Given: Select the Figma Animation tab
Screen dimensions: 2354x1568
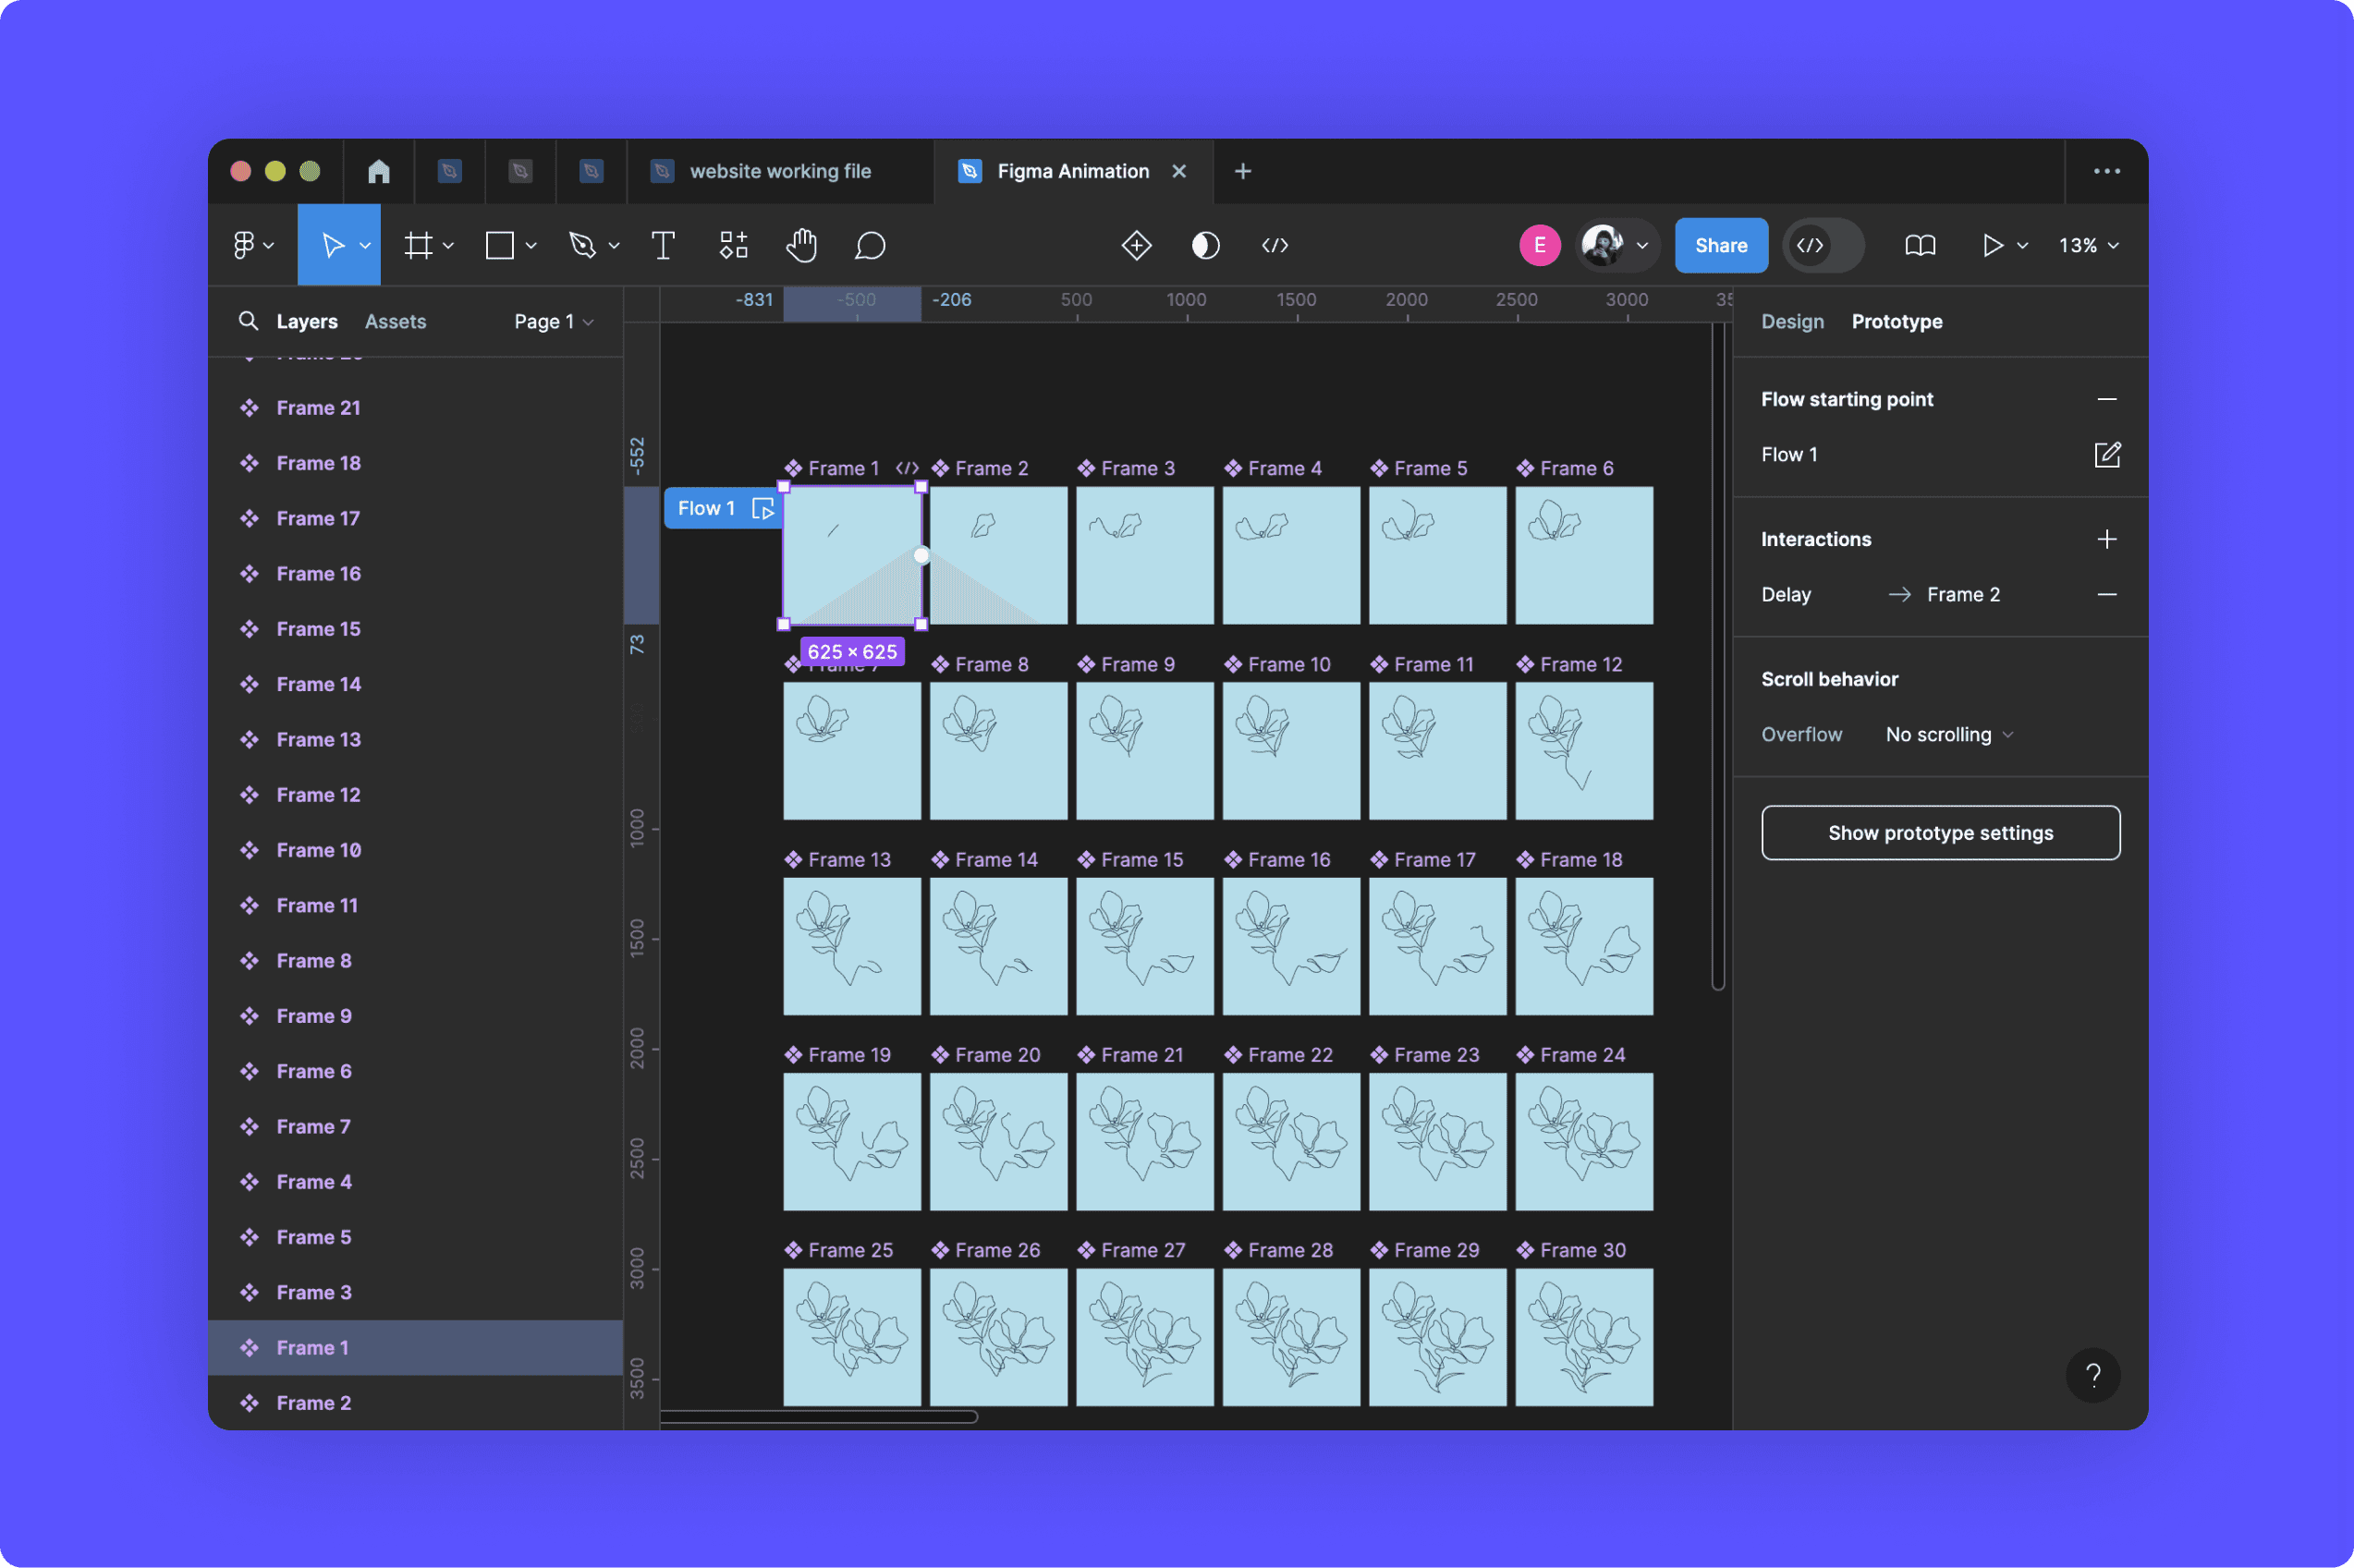Looking at the screenshot, I should click(x=1072, y=171).
